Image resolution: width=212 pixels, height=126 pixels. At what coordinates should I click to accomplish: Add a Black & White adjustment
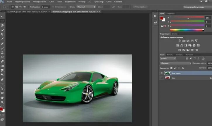tap(186, 45)
